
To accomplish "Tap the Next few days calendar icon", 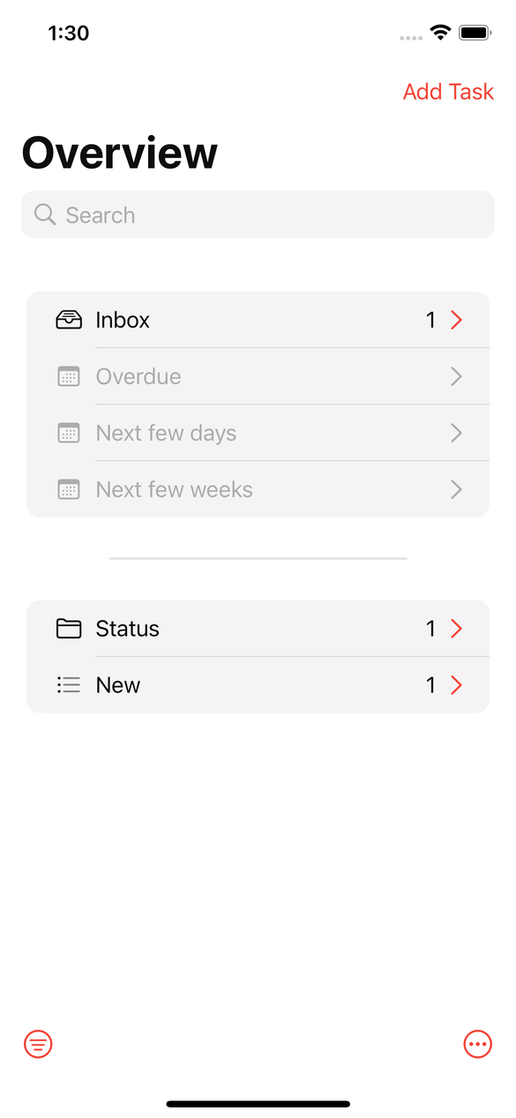I will pos(69,433).
